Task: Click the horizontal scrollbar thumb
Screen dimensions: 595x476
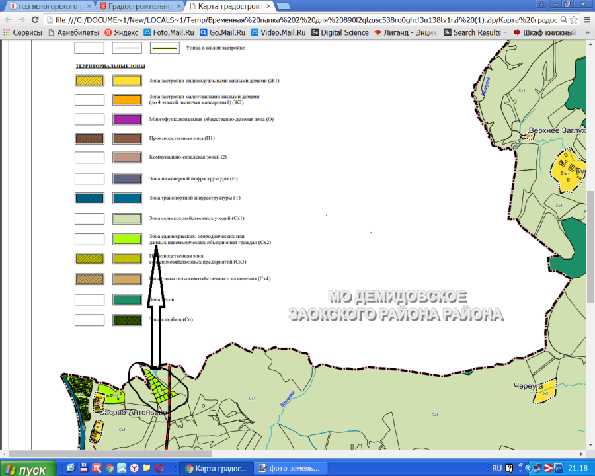Action: point(110,454)
